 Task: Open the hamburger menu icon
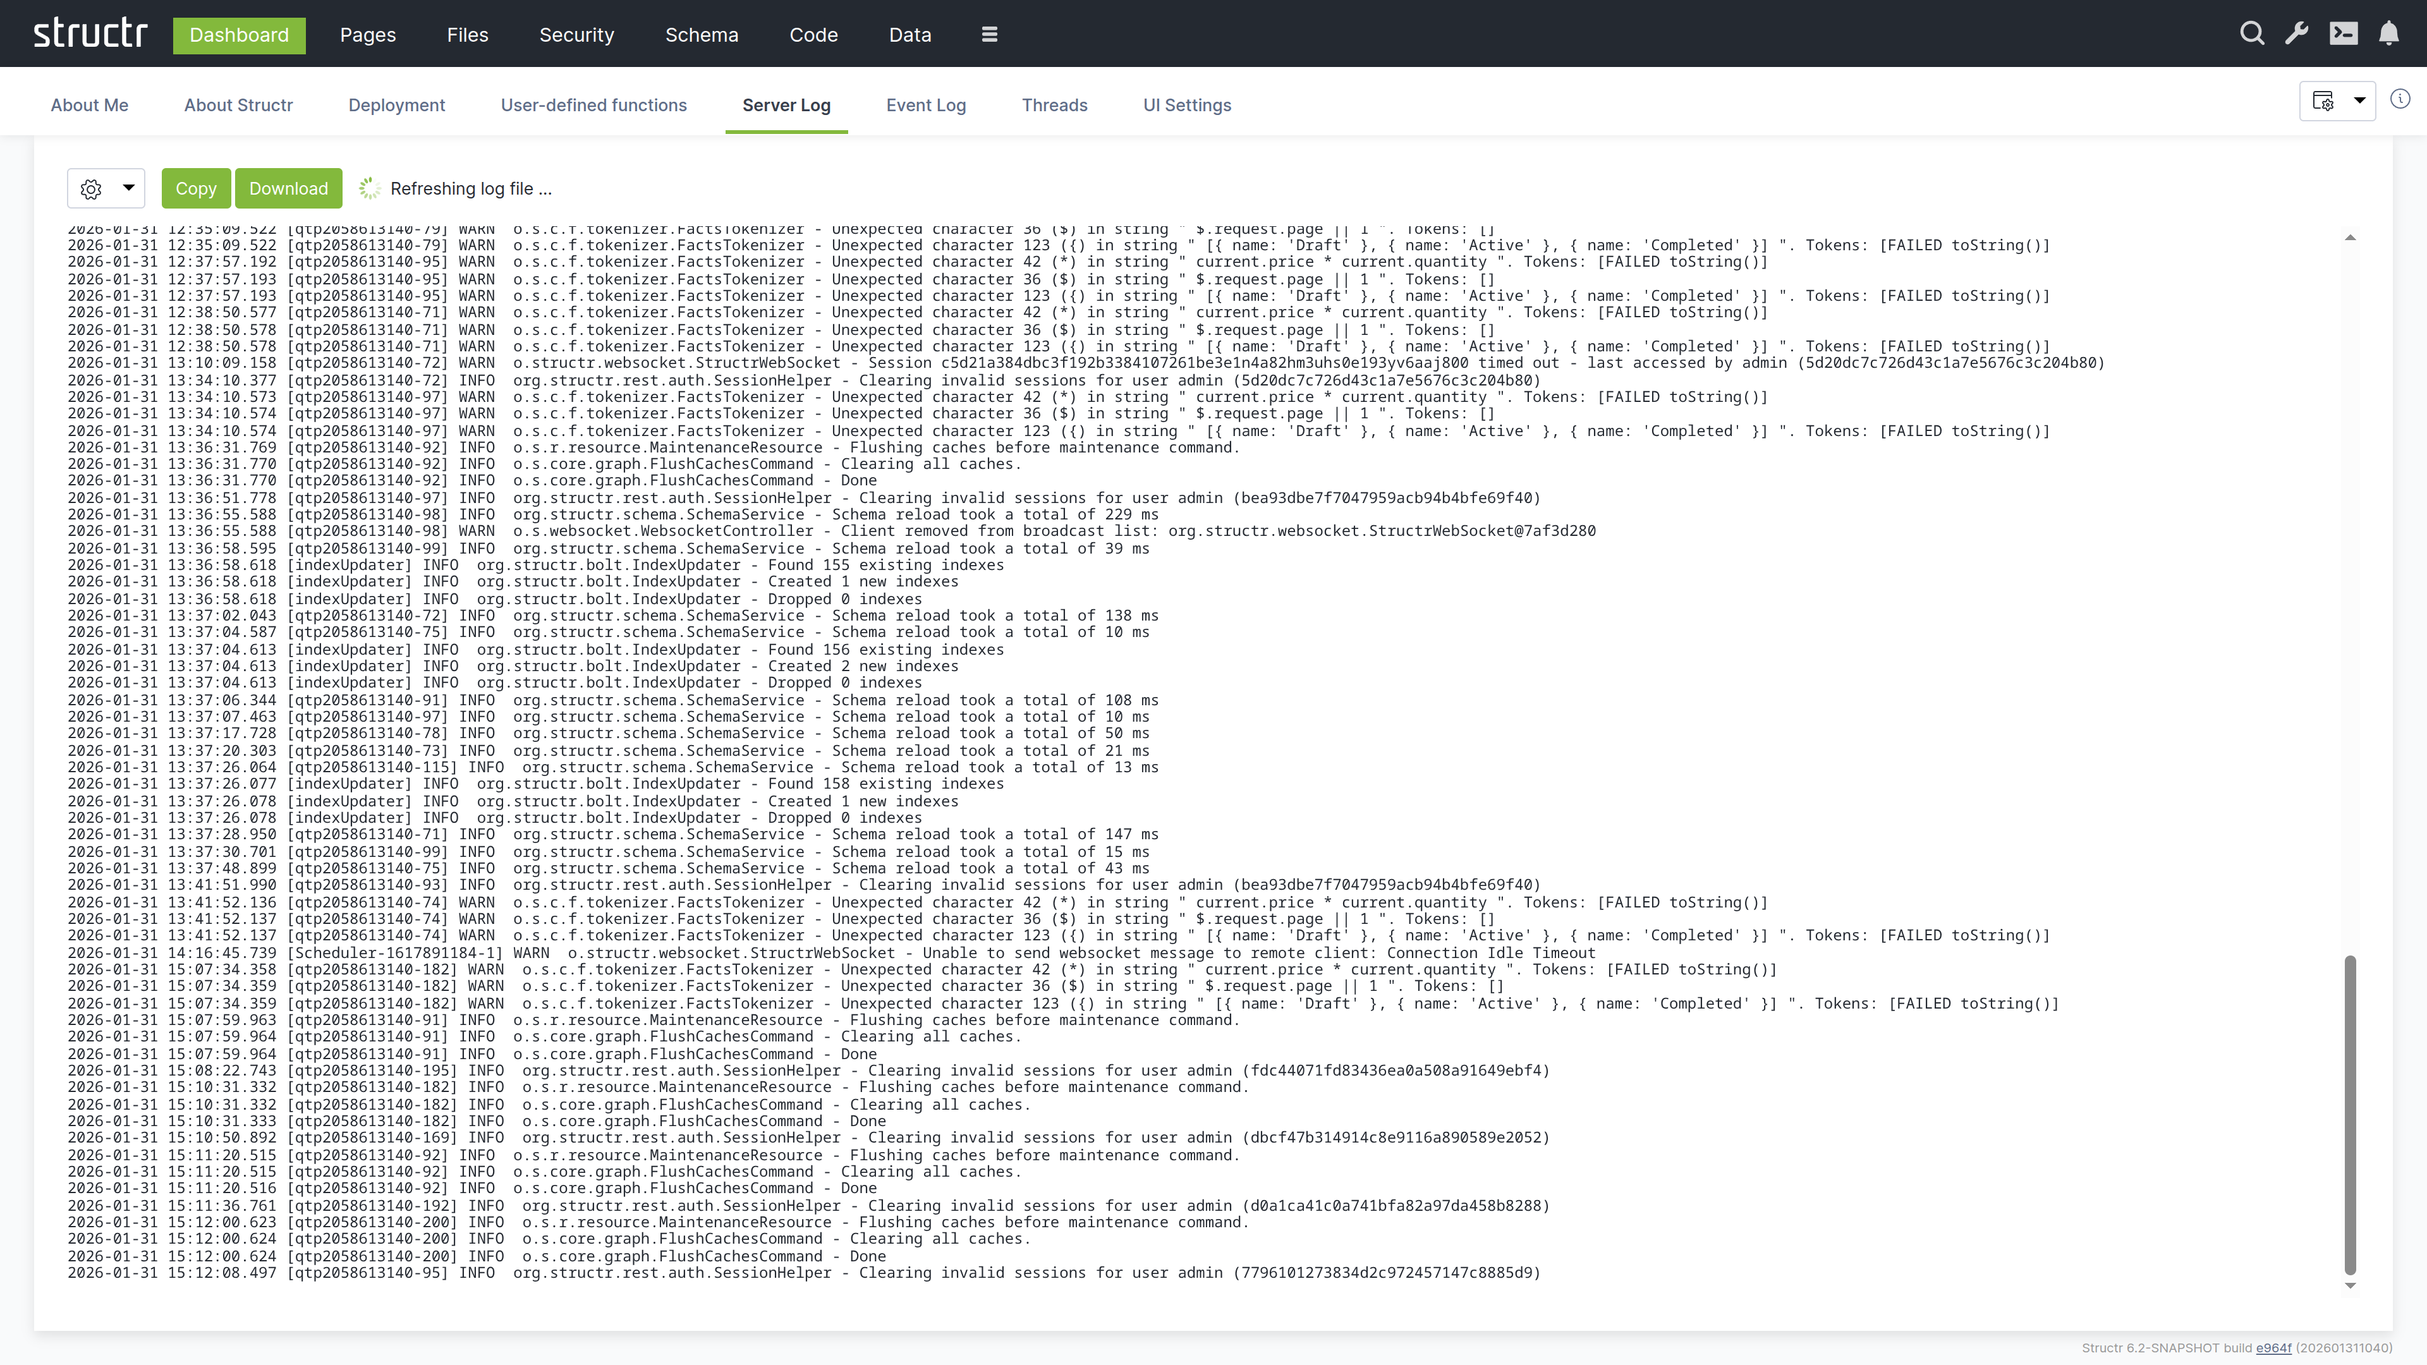[x=989, y=34]
